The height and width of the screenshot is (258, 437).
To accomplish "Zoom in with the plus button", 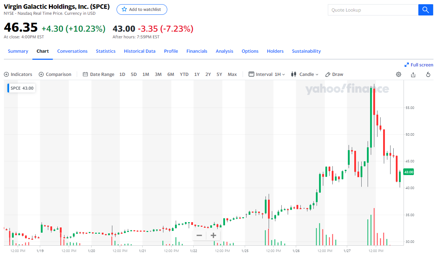I will click(213, 236).
